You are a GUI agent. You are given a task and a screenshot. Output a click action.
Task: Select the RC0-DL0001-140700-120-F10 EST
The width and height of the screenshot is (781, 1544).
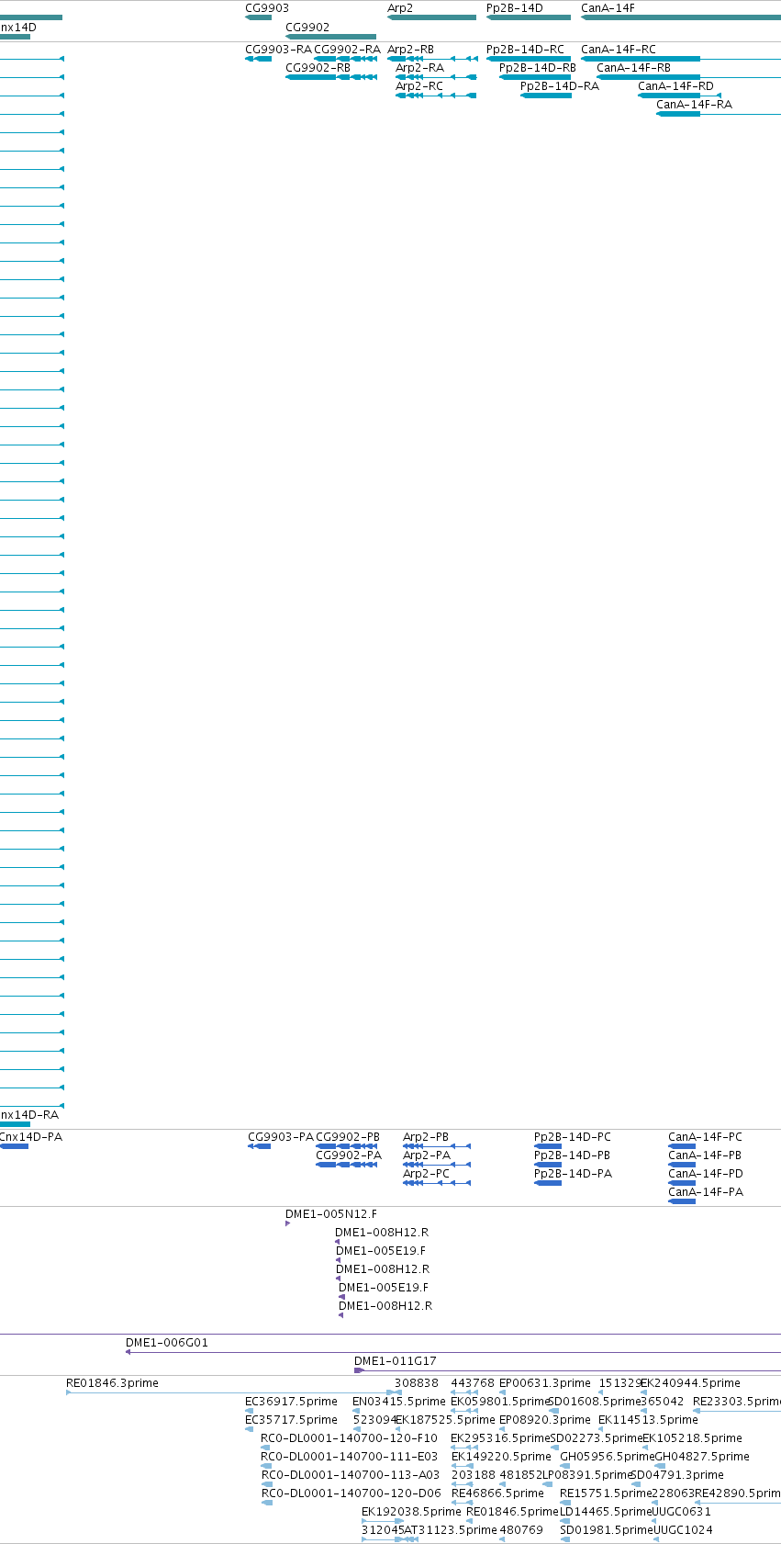pos(266,1448)
